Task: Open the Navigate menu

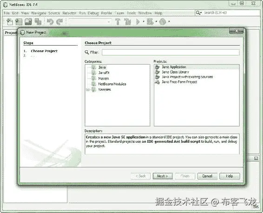Action: tap(39, 13)
